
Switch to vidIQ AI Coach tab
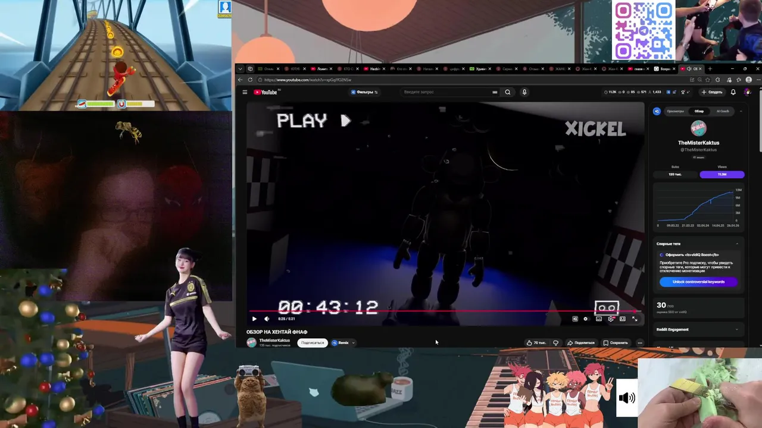coord(723,111)
